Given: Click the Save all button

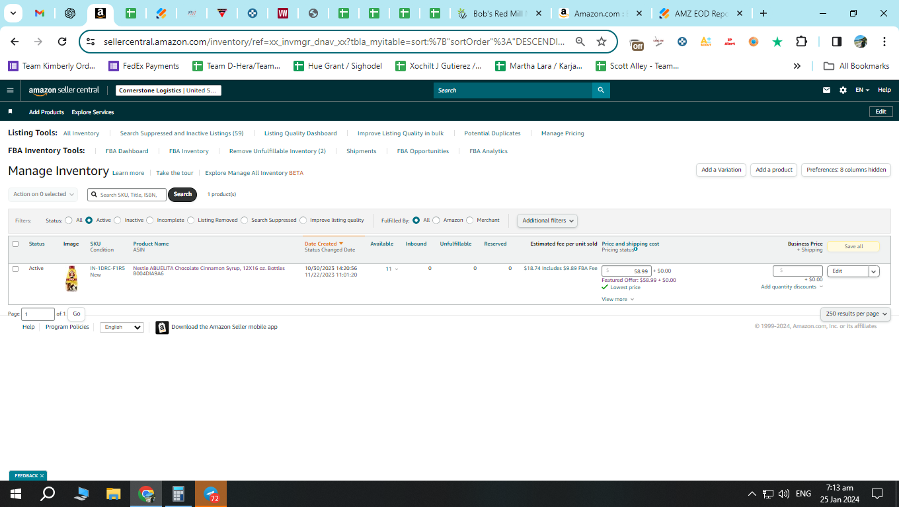Looking at the screenshot, I should click(x=853, y=246).
